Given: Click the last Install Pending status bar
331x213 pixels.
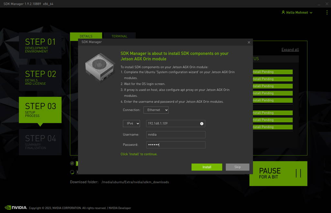Looking at the screenshot, I should [273, 127].
